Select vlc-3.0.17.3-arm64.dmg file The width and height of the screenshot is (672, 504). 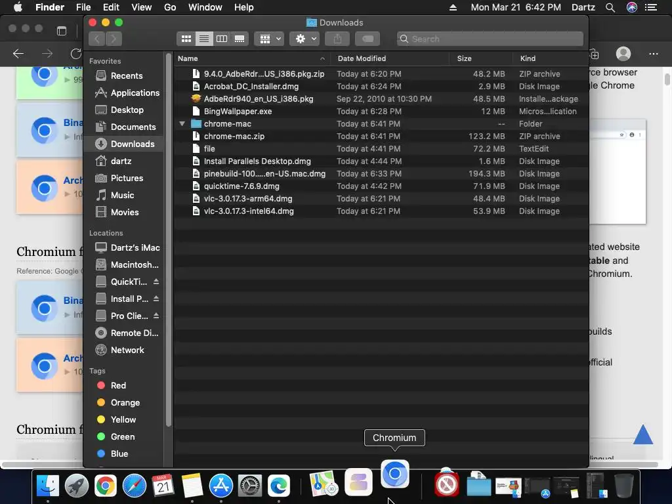(x=381, y=198)
